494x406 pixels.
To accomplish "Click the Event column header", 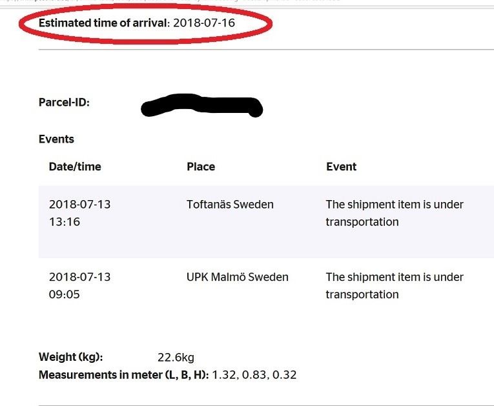I will point(342,167).
